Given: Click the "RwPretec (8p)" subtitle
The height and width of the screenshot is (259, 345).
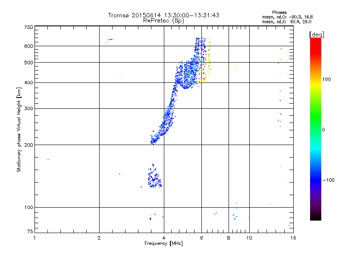Looking at the screenshot, I should tap(163, 21).
